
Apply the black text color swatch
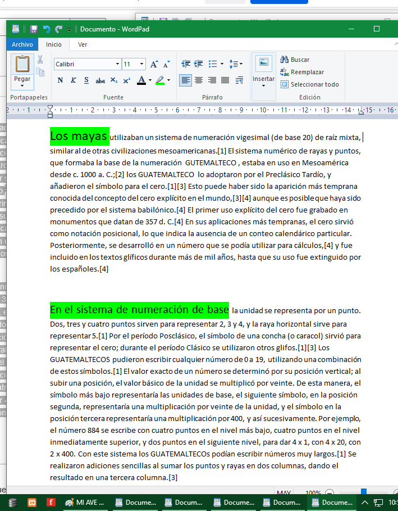pyautogui.click(x=141, y=80)
